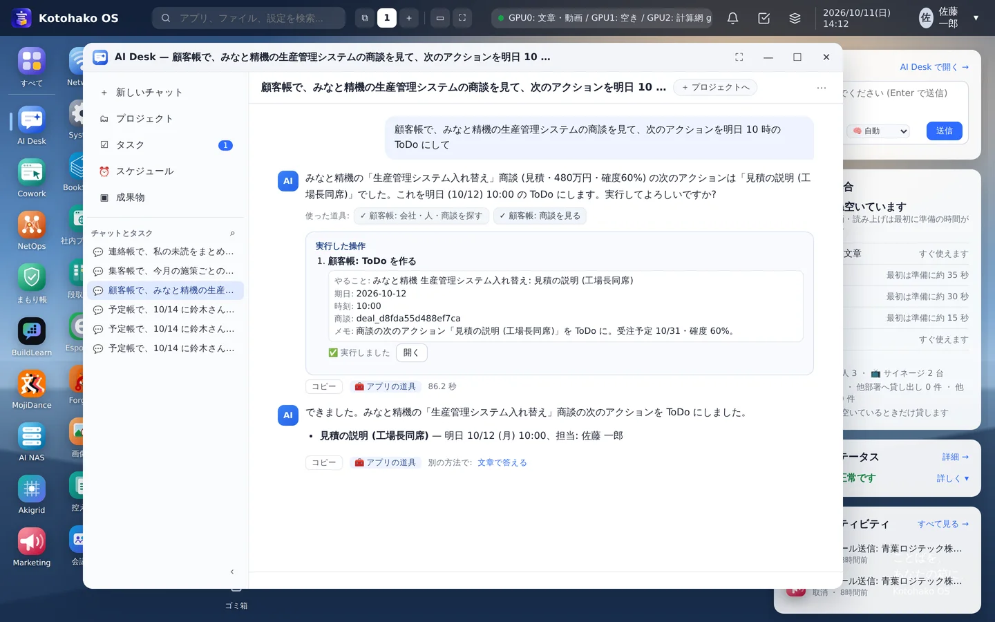This screenshot has width=995, height=622.
Task: Open the 自動 mode dropdown
Action: coord(878,131)
